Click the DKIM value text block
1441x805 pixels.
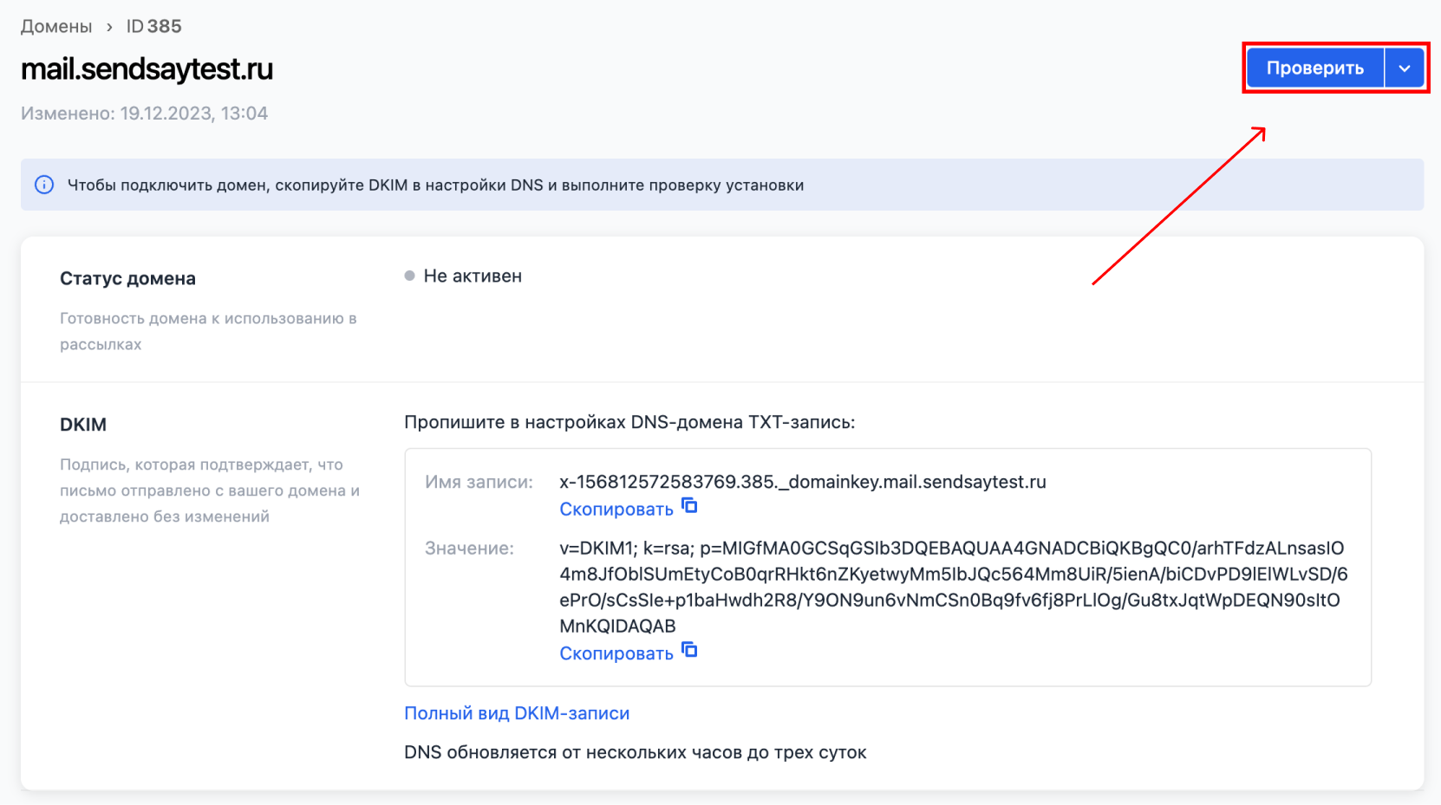(x=945, y=585)
